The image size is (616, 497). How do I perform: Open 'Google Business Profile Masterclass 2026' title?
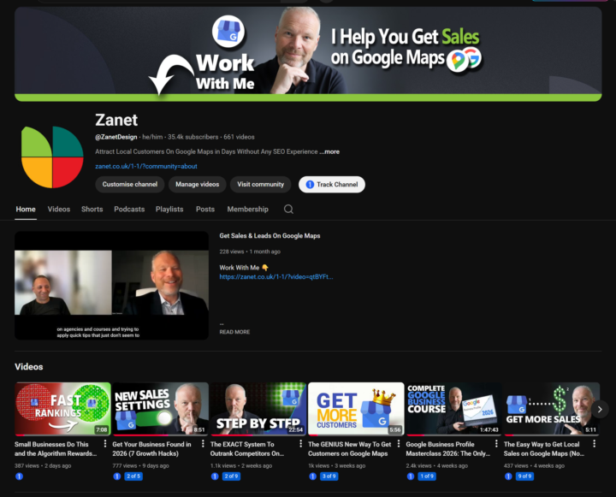(448, 449)
